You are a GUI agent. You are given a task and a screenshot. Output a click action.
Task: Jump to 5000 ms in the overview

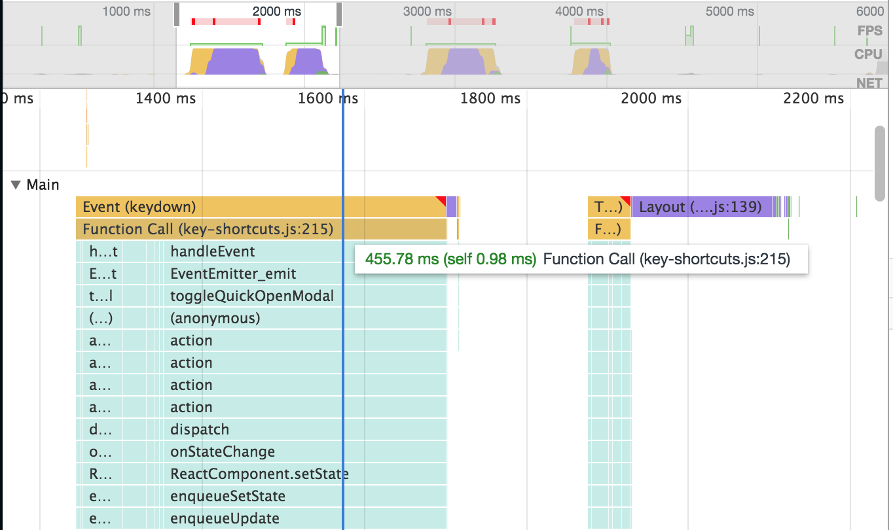point(731,11)
